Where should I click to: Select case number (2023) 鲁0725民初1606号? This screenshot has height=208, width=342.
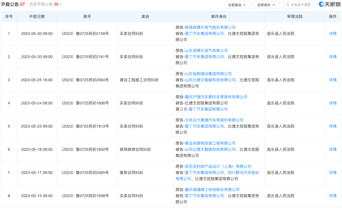coord(85,103)
